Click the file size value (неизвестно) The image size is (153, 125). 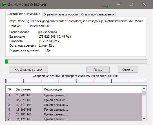coord(47,32)
